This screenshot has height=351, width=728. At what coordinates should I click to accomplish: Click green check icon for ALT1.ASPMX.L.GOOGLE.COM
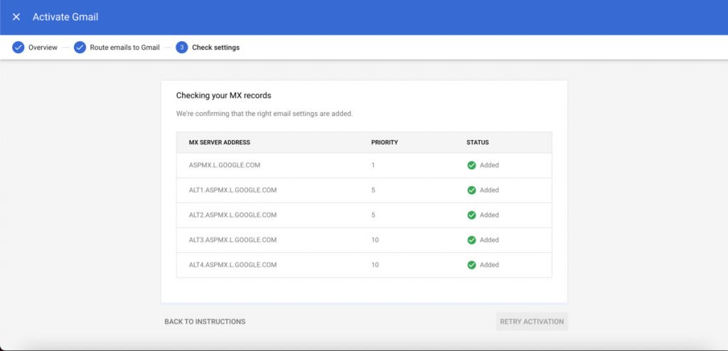(x=471, y=190)
